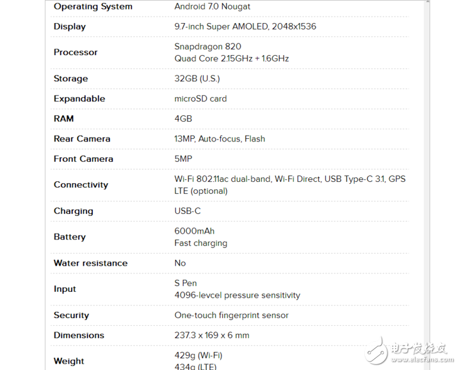Select the microSD card value
Image resolution: width=459 pixels, height=370 pixels.
(200, 99)
